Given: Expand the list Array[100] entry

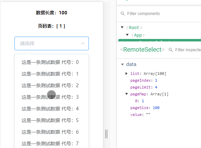Looking at the screenshot, I should [127, 73].
